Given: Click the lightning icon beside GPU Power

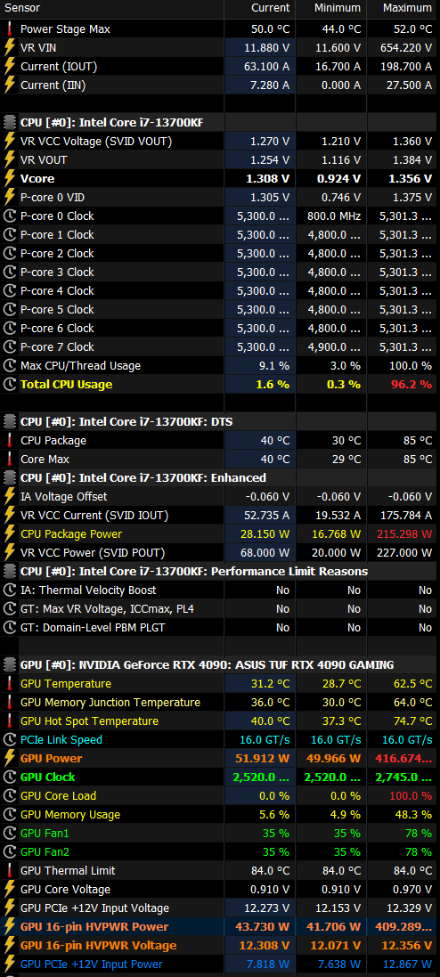Looking at the screenshot, I should point(9,758).
